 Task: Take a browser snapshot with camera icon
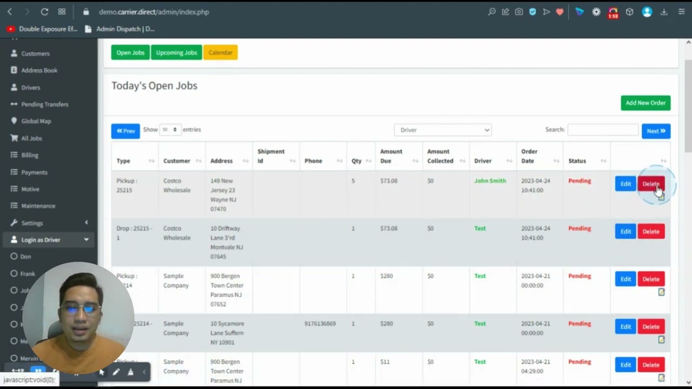519,11
